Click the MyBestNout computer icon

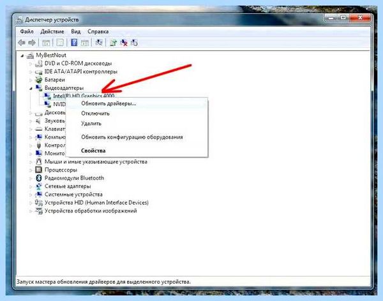pyautogui.click(x=30, y=55)
